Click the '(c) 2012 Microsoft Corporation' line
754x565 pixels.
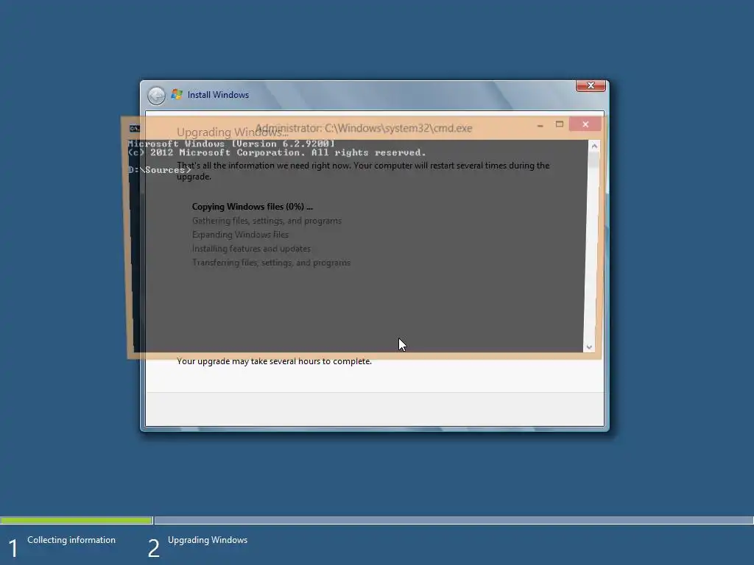click(277, 153)
